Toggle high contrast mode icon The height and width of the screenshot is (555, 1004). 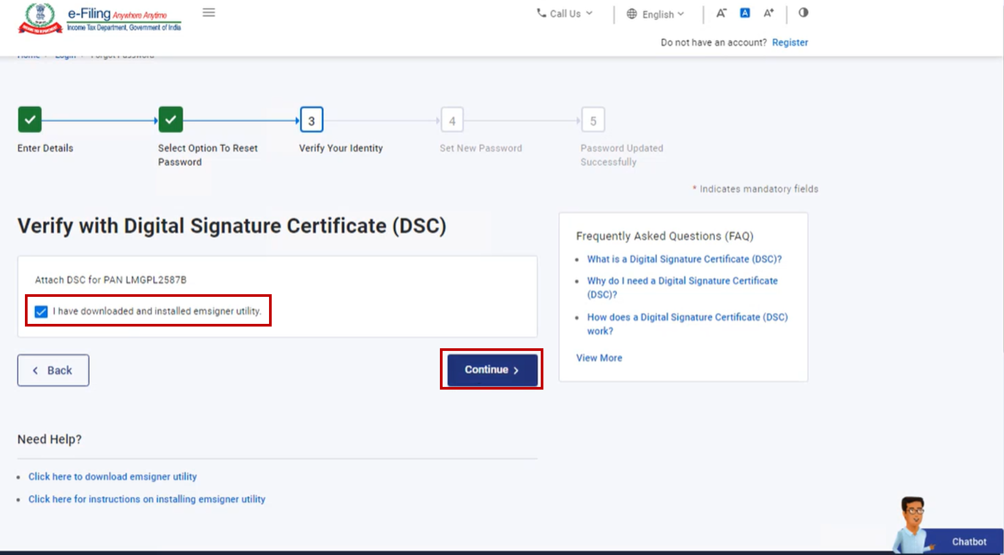click(803, 13)
